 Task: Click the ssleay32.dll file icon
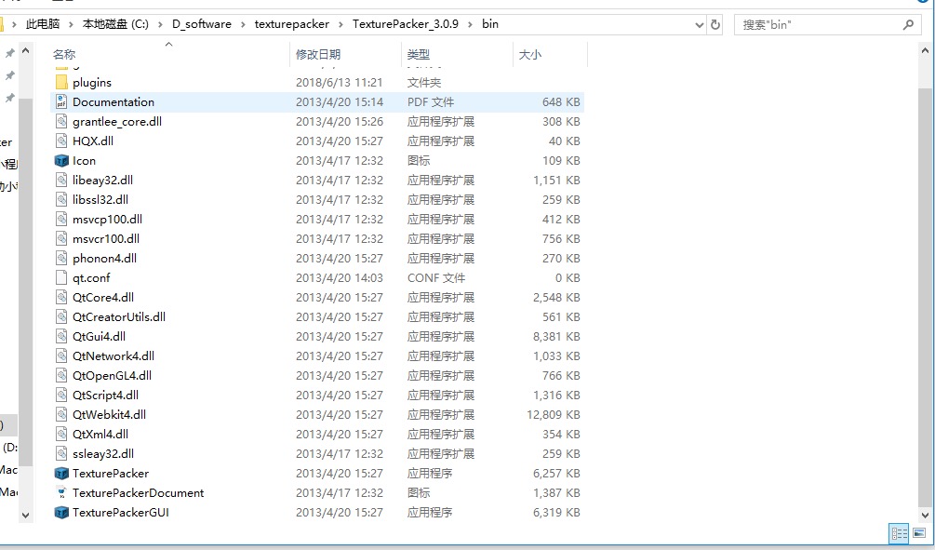(61, 453)
